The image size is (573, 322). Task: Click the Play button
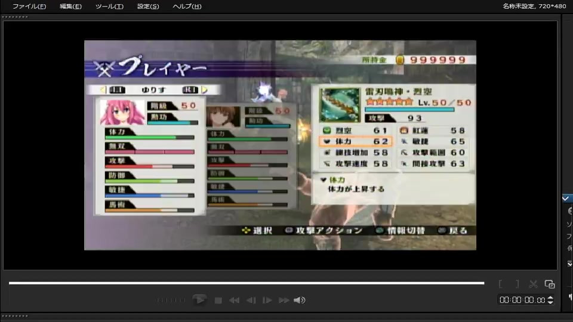click(x=199, y=300)
